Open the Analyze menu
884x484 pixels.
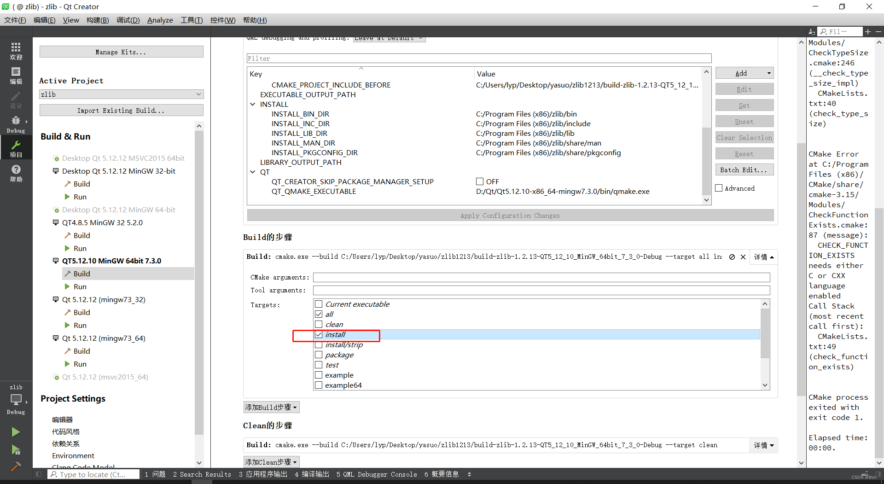(160, 20)
